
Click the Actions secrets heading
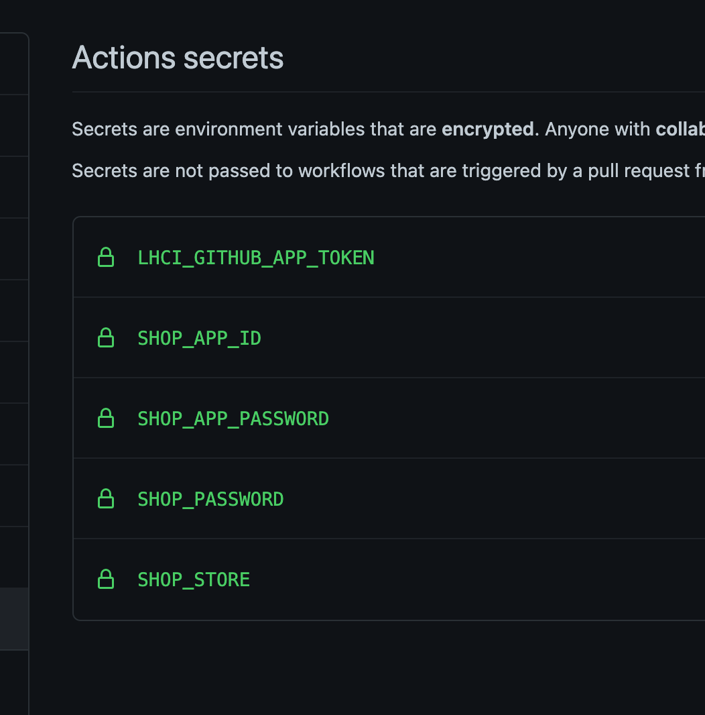click(x=177, y=58)
